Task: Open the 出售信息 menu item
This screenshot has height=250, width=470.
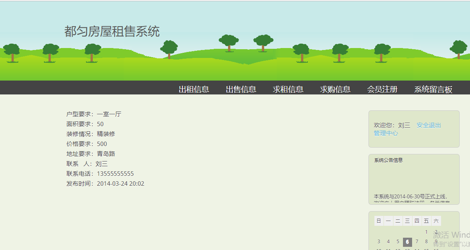Action: [x=241, y=89]
